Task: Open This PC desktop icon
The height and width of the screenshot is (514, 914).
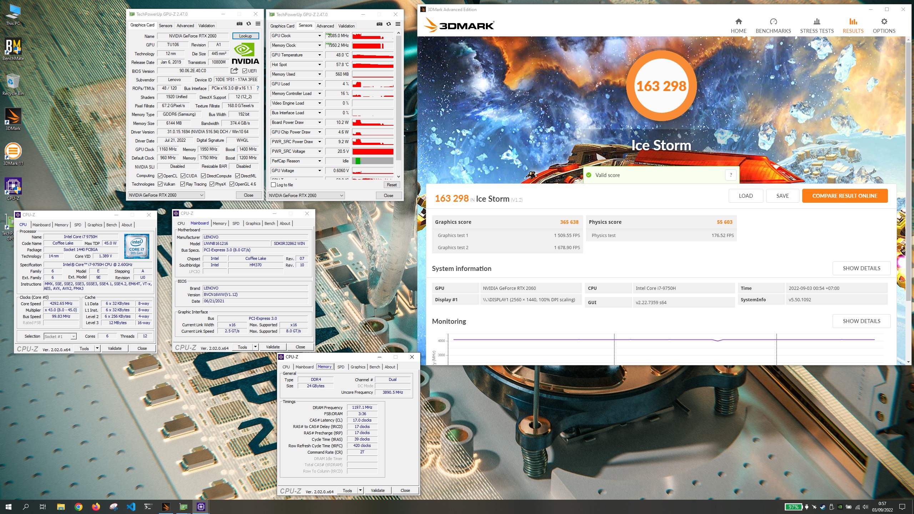Action: 13,15
